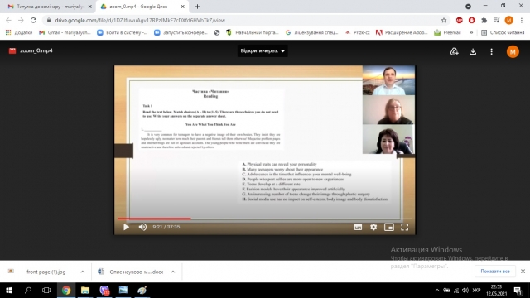Open File Explorer from the taskbar
530x298 pixels.
[x=85, y=291]
